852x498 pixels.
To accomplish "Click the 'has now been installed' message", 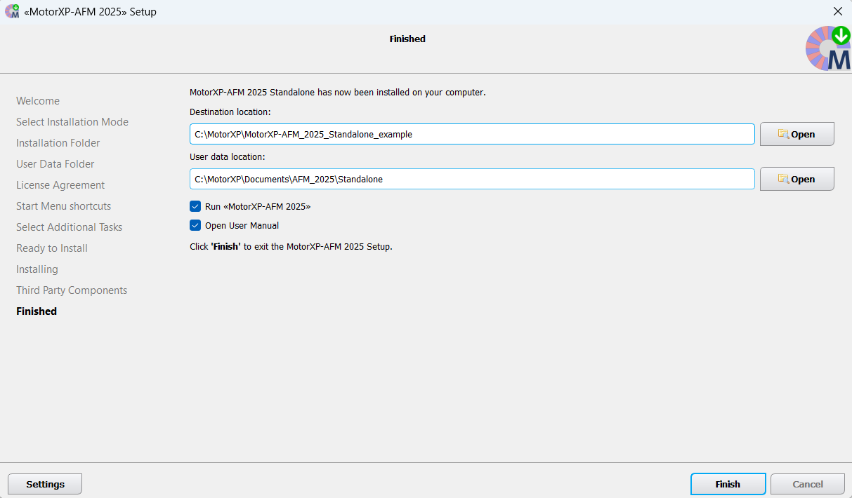I will [x=338, y=92].
